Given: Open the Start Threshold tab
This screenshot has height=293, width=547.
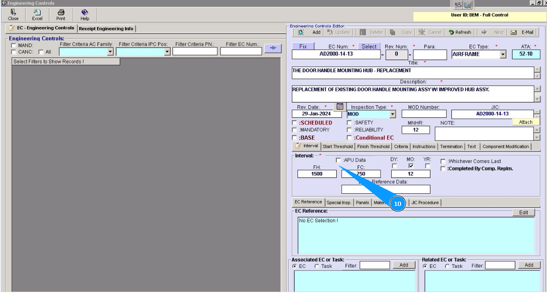Looking at the screenshot, I should (338, 146).
